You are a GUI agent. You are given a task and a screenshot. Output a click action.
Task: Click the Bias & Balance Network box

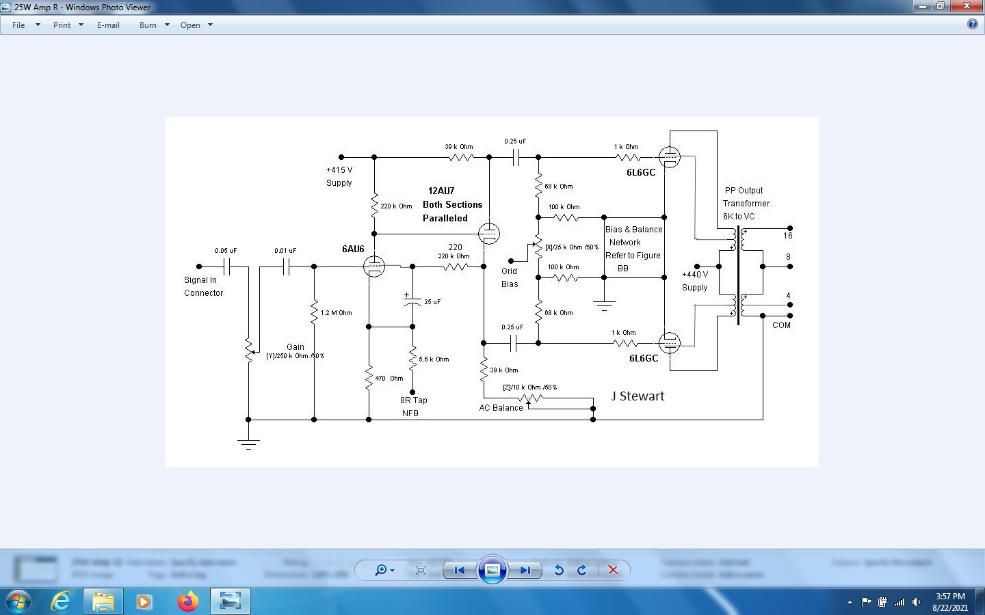(634, 249)
